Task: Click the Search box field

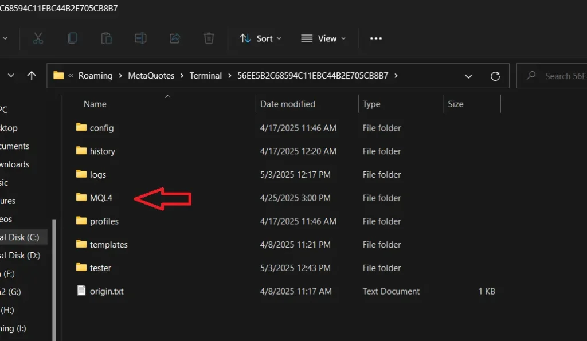Action: 552,76
